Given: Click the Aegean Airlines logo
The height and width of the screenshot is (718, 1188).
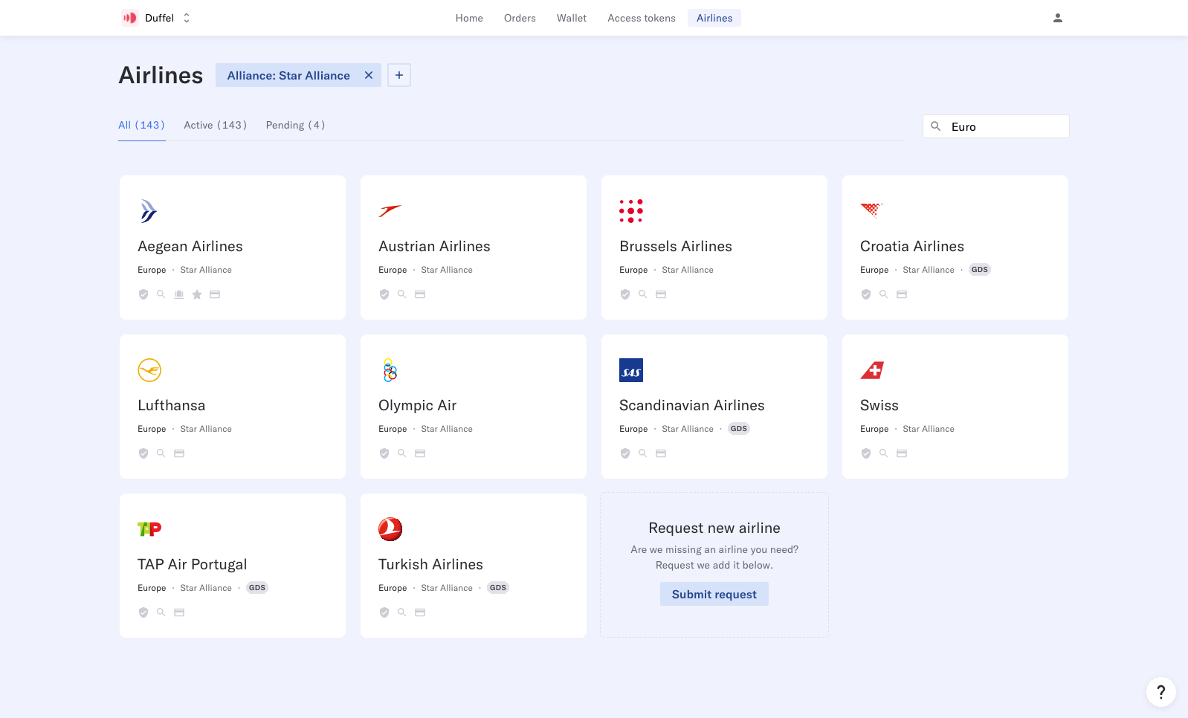Looking at the screenshot, I should 149,211.
